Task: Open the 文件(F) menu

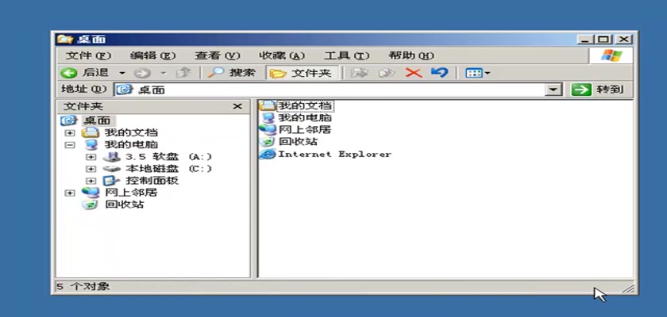Action: click(x=88, y=55)
